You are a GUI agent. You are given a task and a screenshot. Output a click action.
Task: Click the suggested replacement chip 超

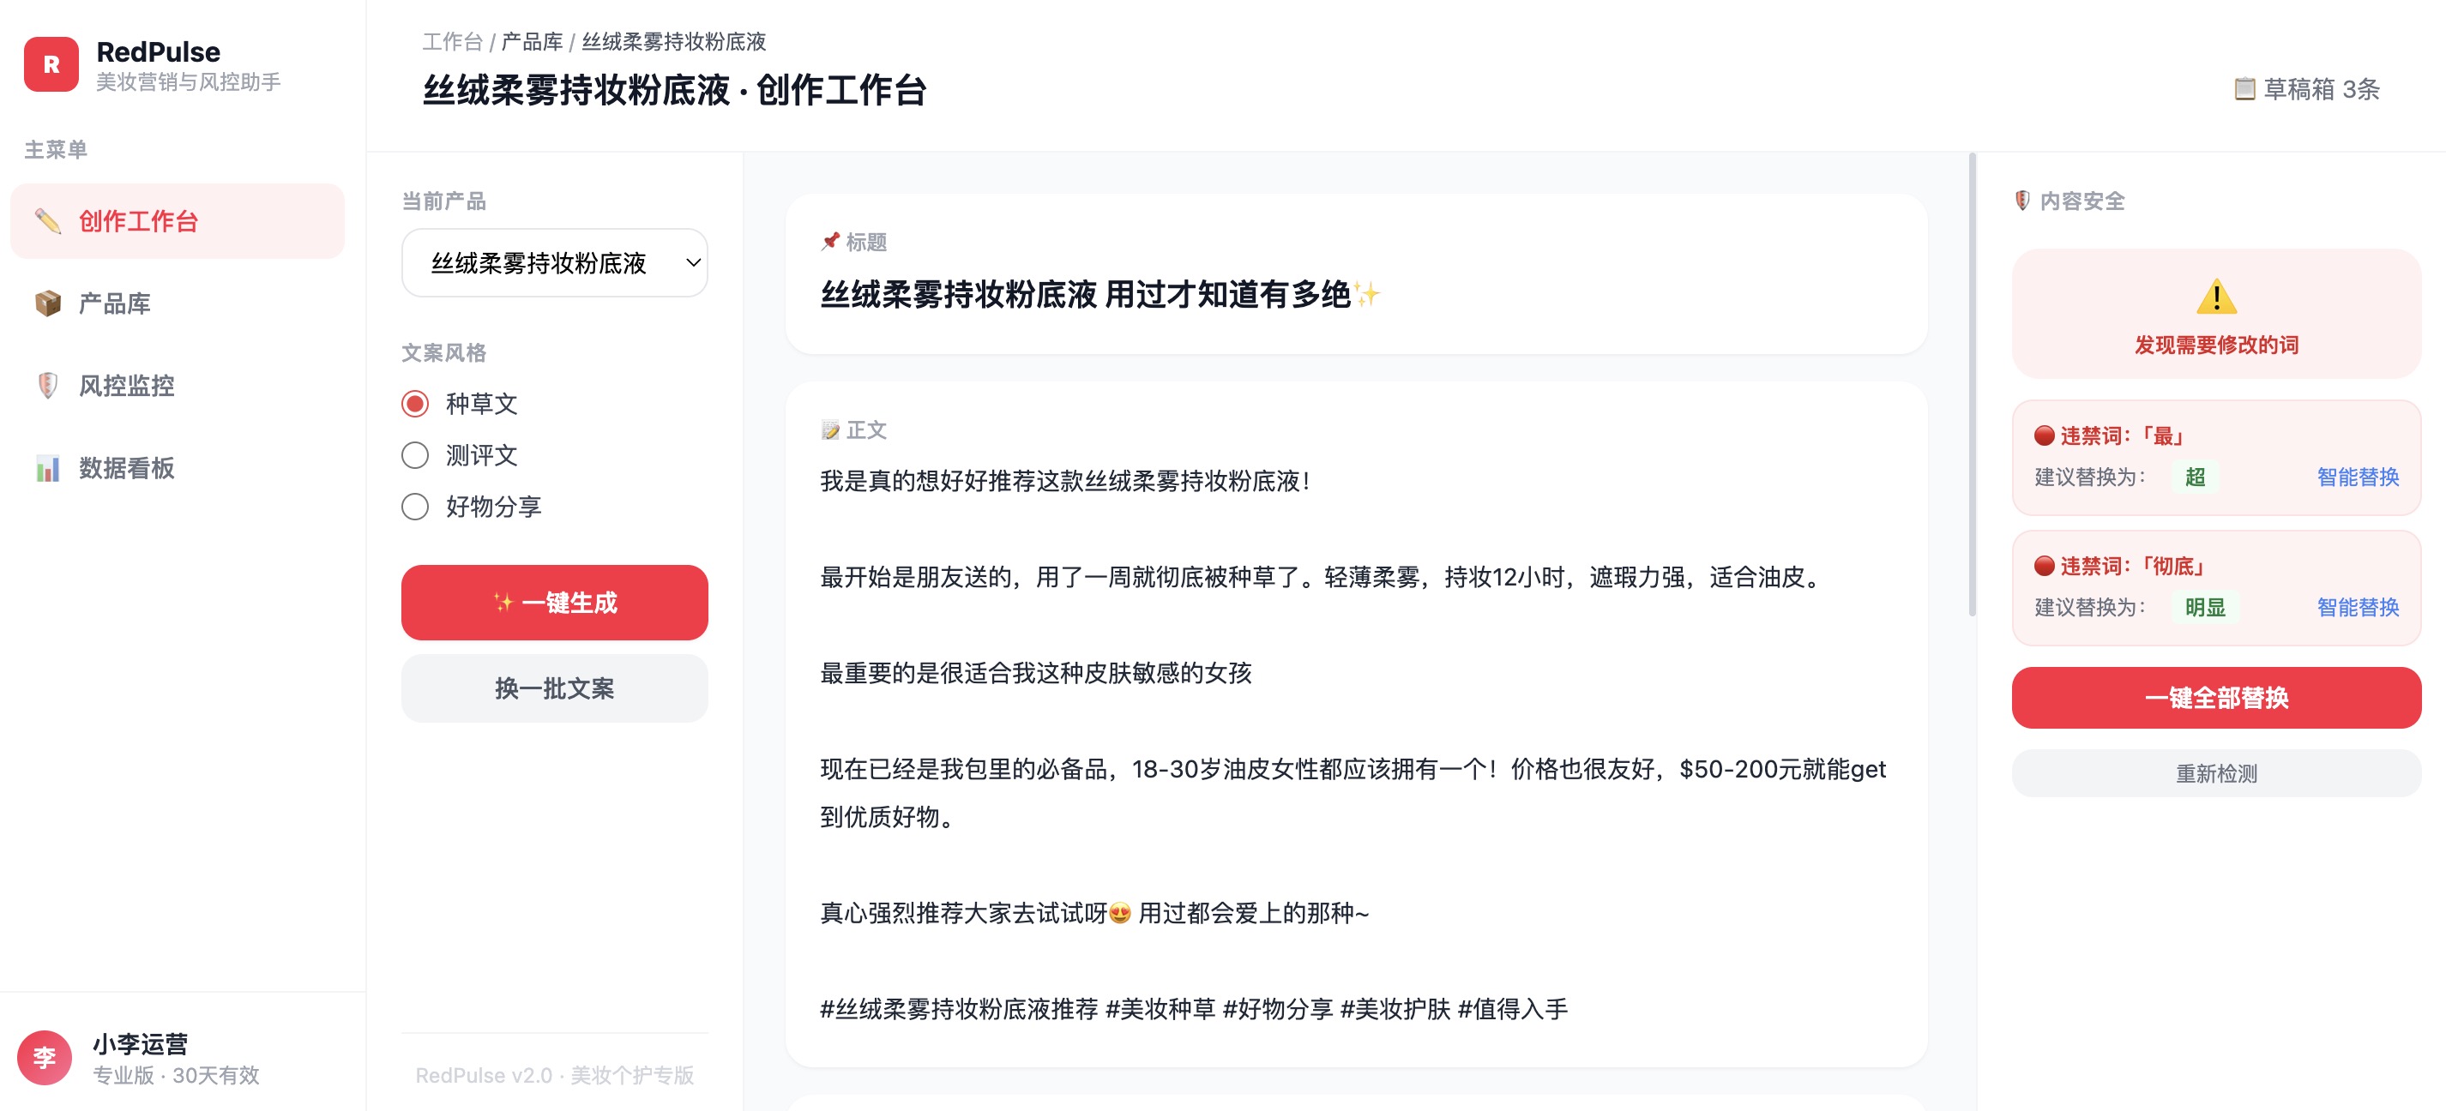pos(2196,477)
